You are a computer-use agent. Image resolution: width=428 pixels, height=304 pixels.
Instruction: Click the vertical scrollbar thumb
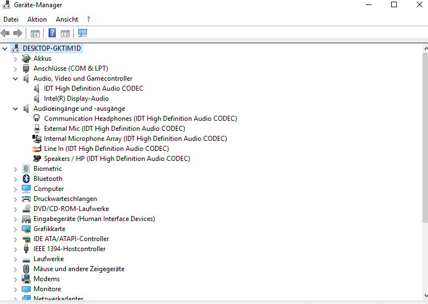click(x=425, y=138)
